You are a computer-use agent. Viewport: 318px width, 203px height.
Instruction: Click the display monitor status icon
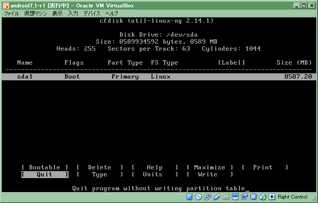[x=235, y=197]
